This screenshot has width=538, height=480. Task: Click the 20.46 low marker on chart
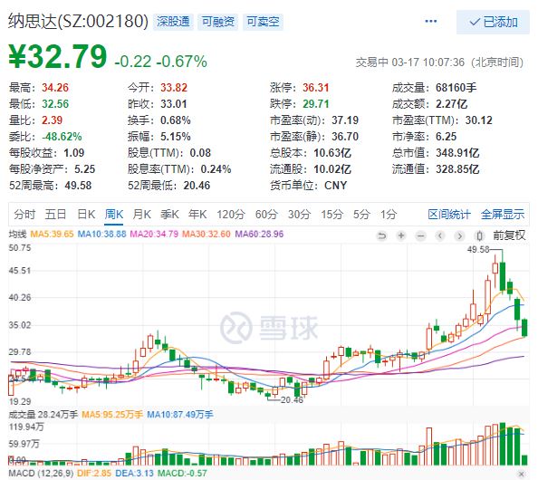coord(292,399)
